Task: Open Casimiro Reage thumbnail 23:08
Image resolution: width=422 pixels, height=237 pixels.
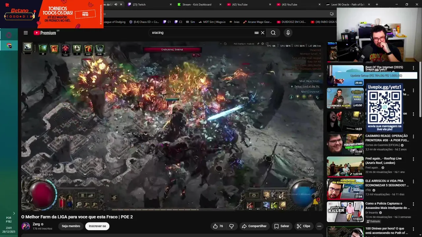Action: [345, 144]
